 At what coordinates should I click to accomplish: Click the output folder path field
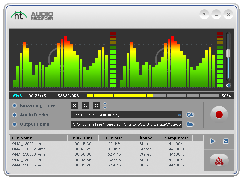point(127,124)
